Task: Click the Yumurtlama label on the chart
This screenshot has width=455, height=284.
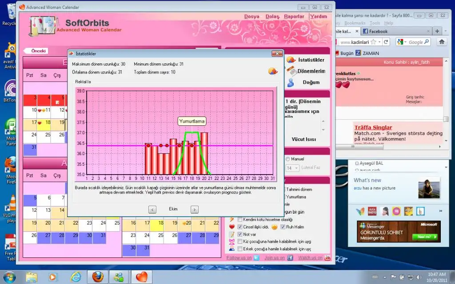Action: pyautogui.click(x=192, y=121)
